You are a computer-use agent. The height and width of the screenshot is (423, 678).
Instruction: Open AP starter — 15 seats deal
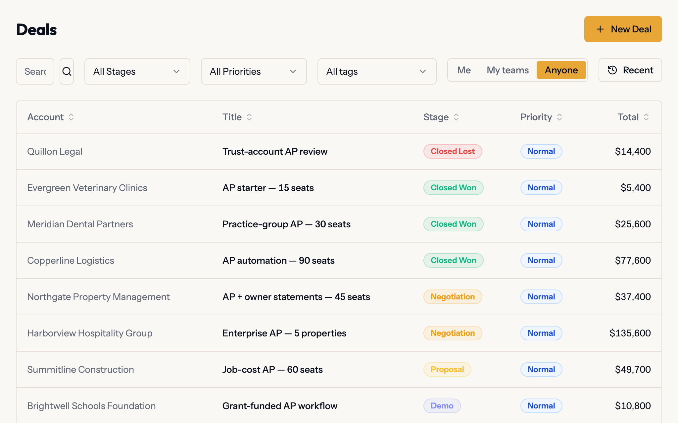[x=268, y=188]
